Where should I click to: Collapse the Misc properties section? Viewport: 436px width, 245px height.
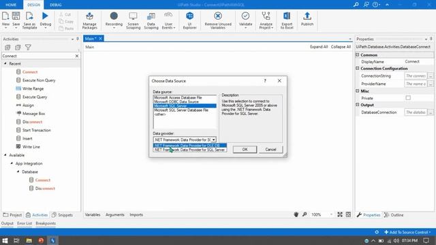pos(358,91)
